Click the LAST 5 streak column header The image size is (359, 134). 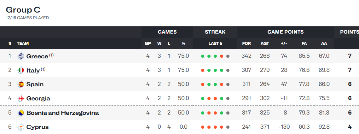215,43
